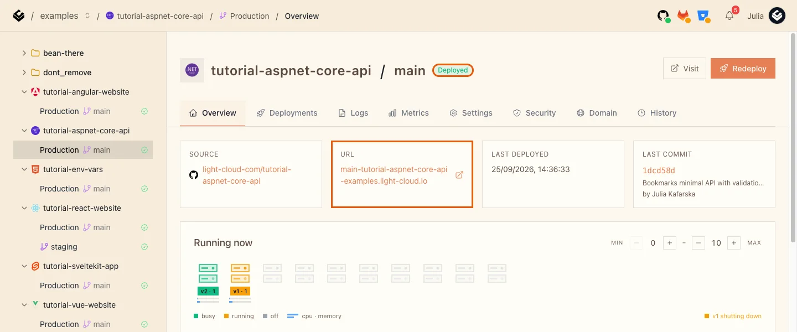Click the orange v1 running server icon
Screen dimensions: 797x332
point(240,273)
